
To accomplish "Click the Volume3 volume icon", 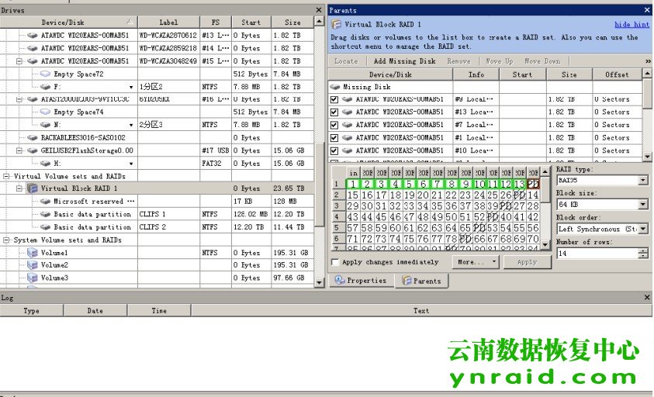I will pyautogui.click(x=33, y=278).
